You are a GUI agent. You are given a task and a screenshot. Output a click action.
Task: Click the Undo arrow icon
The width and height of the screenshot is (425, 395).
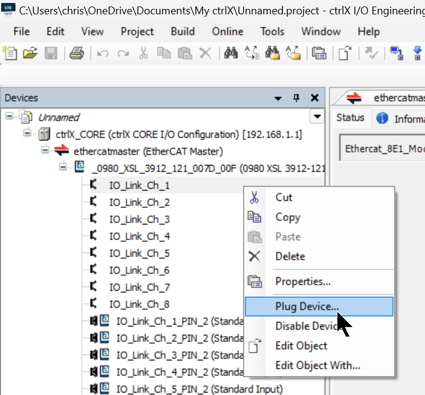click(x=103, y=54)
